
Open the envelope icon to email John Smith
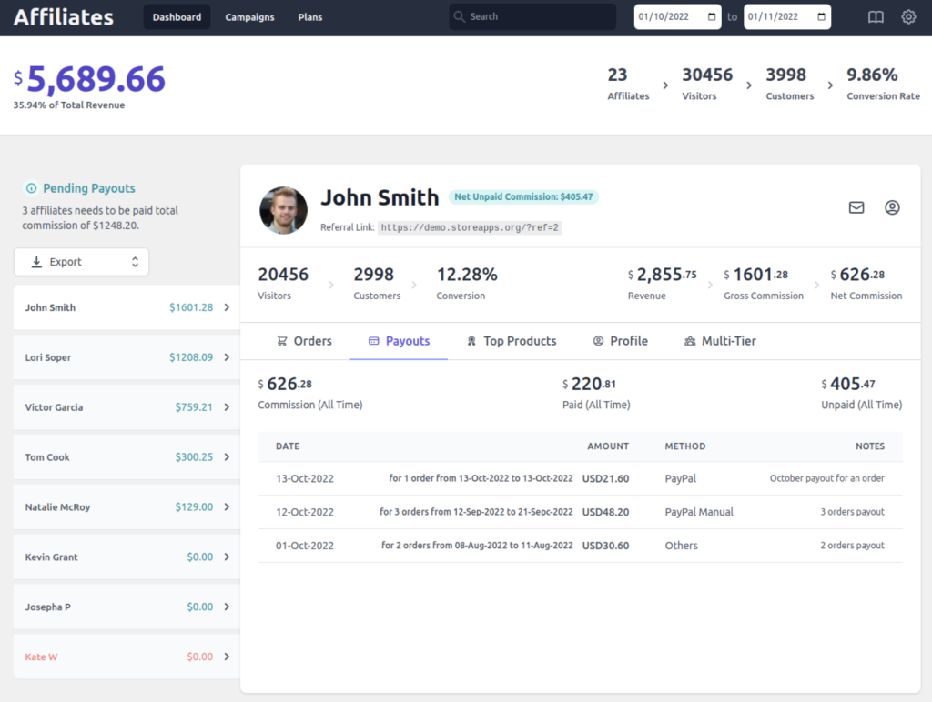click(856, 207)
